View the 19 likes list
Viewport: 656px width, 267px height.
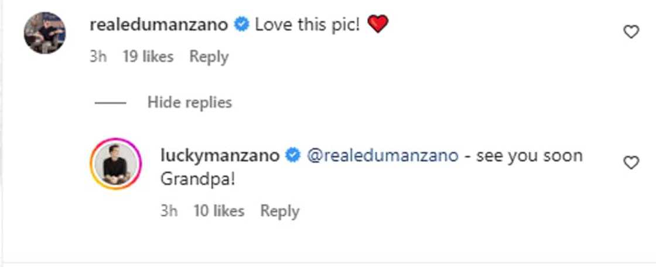pyautogui.click(x=148, y=57)
